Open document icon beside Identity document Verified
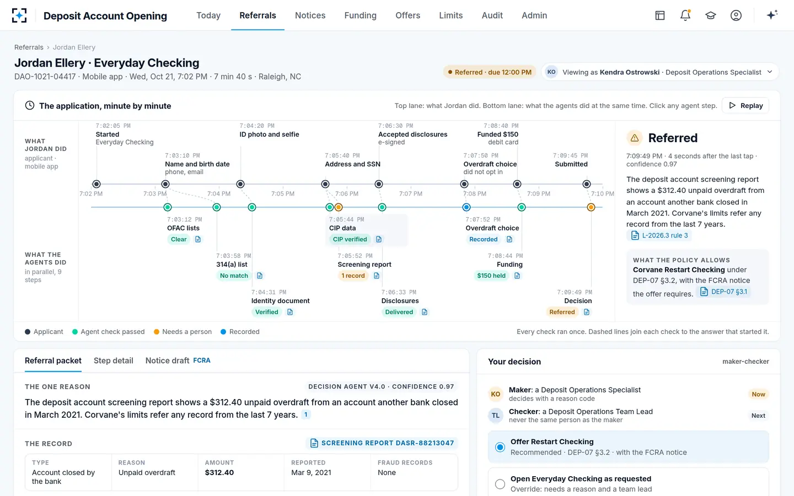Image resolution: width=794 pixels, height=496 pixels. pos(290,312)
